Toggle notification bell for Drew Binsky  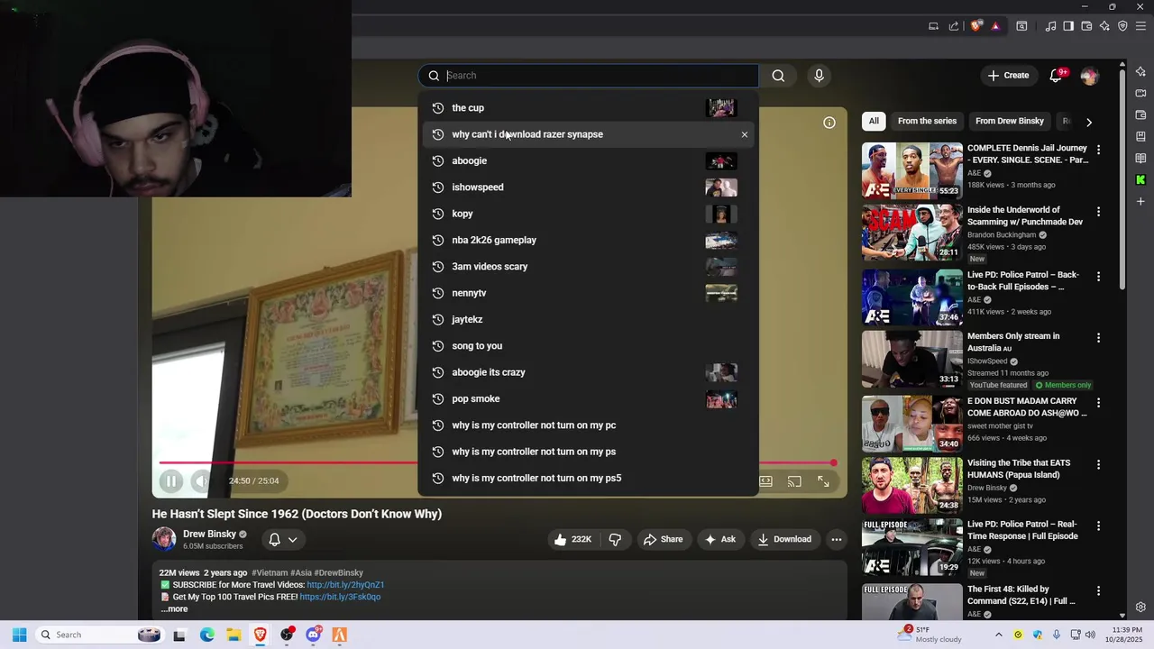point(275,540)
